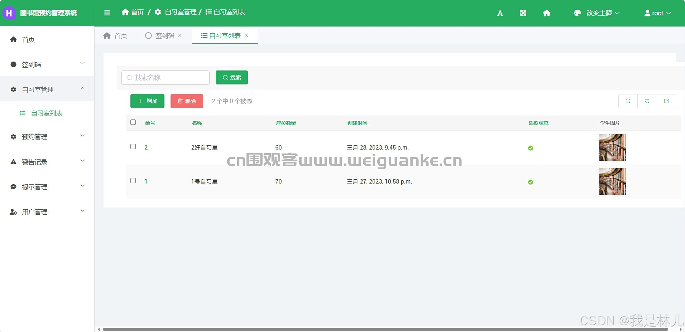Click the theme palette icon in navbar
This screenshot has height=332, width=685.
click(x=577, y=13)
